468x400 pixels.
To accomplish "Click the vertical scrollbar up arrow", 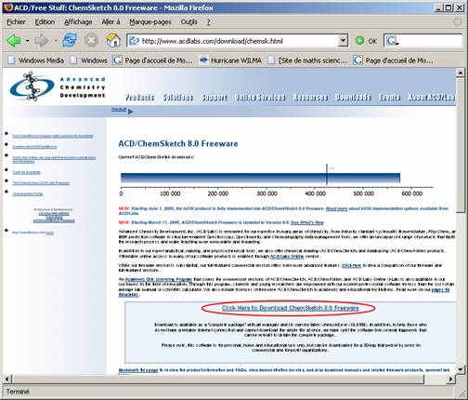I will 461,73.
